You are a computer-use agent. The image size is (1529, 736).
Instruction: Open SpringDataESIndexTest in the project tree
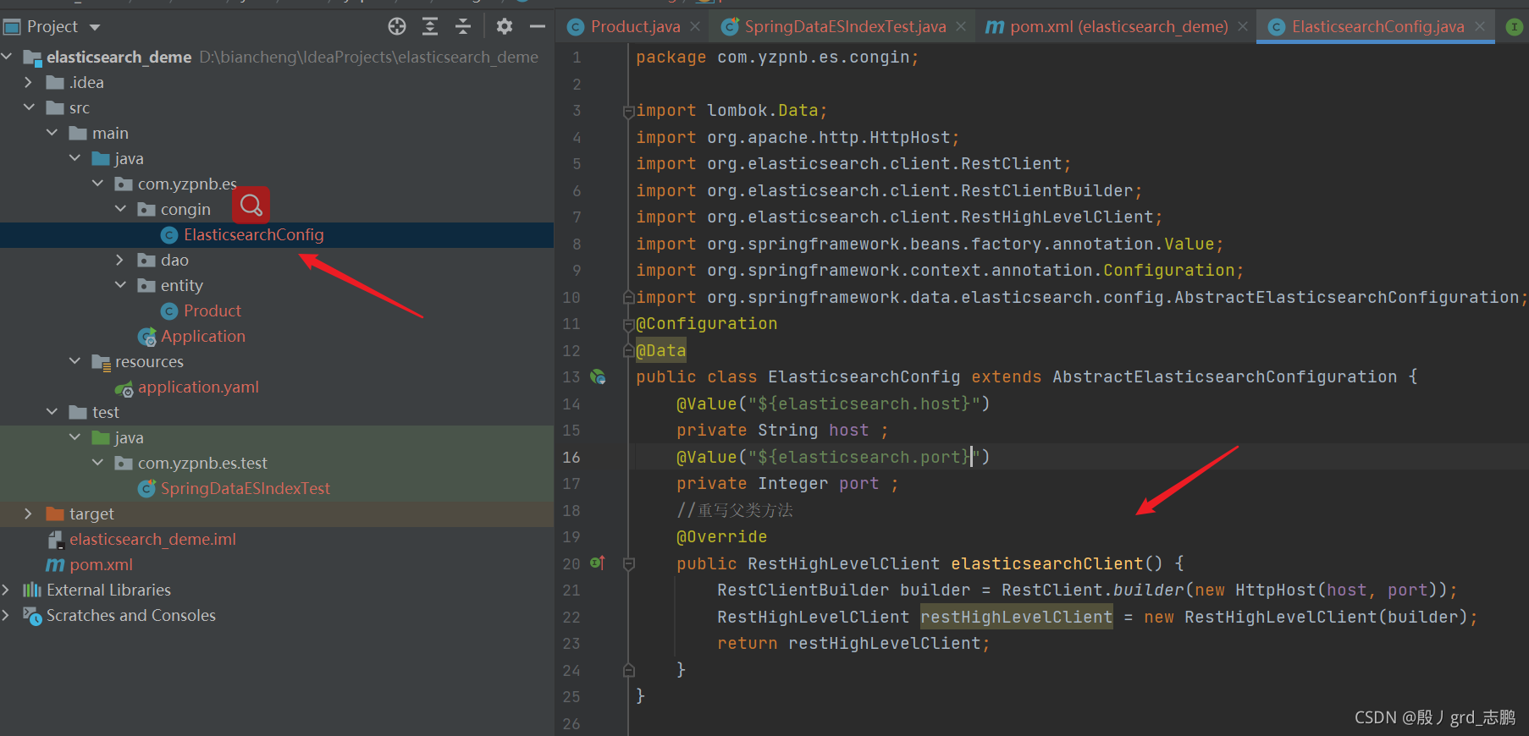(245, 488)
